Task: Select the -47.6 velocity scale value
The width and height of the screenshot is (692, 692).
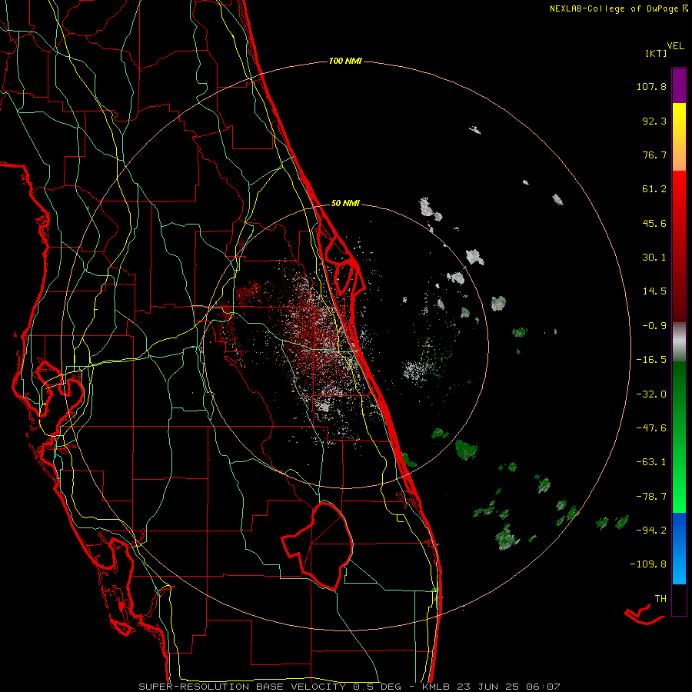Action: (651, 428)
